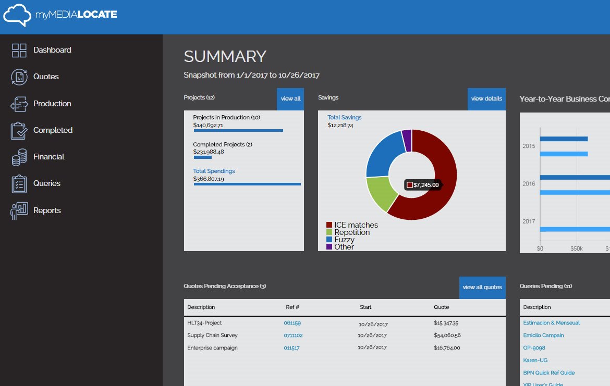Click the Savings 'view details' button
The width and height of the screenshot is (610, 386).
tap(486, 99)
